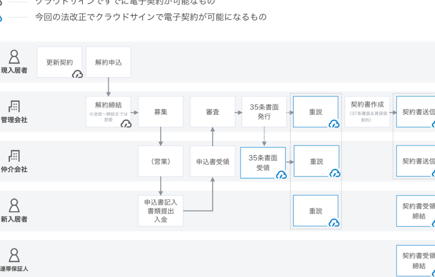Viewport: 435px width, 277px height.
Task: Click the blue cloud icon on 仲介会社 row 重説
Action: pos(335,173)
